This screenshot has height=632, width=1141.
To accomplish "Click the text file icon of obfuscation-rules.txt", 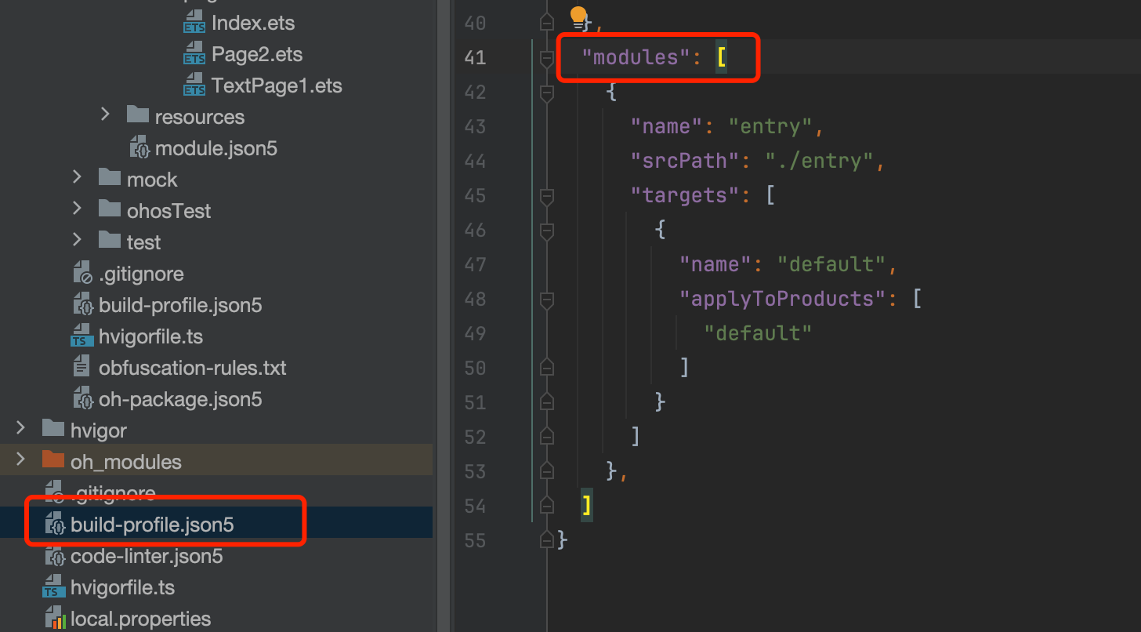I will click(x=82, y=368).
